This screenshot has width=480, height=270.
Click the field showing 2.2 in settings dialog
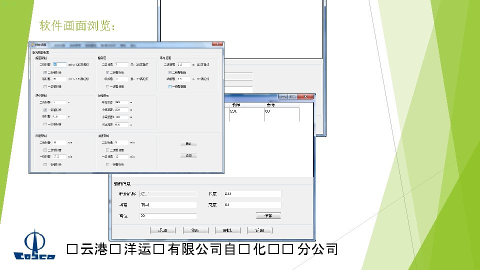[x=184, y=64]
